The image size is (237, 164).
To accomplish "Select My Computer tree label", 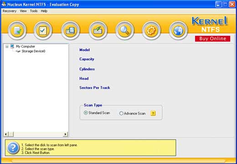I will click(x=26, y=46).
